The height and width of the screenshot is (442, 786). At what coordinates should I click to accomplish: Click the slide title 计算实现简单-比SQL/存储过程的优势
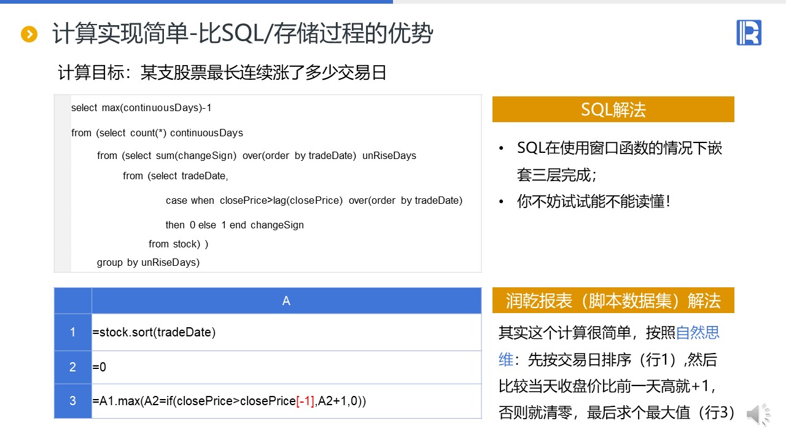pyautogui.click(x=243, y=34)
